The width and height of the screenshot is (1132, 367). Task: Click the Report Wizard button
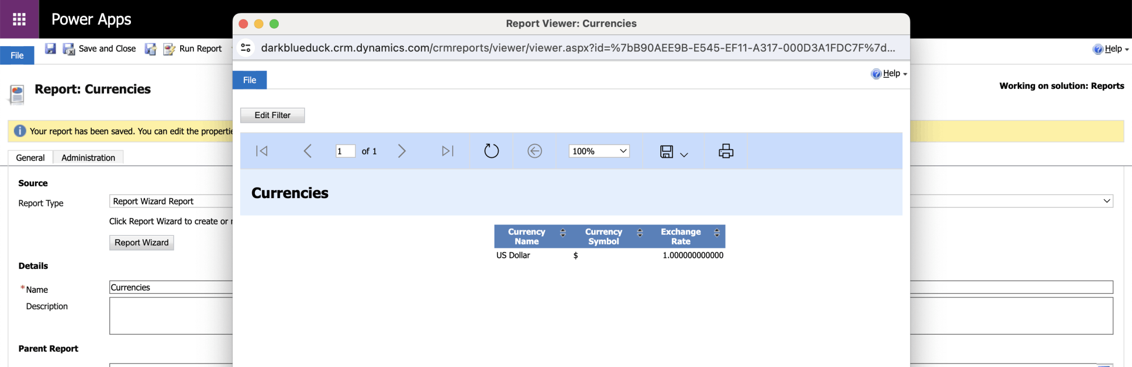(x=141, y=243)
